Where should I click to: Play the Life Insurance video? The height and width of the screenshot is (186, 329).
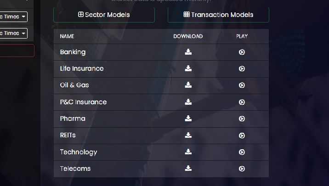(242, 69)
